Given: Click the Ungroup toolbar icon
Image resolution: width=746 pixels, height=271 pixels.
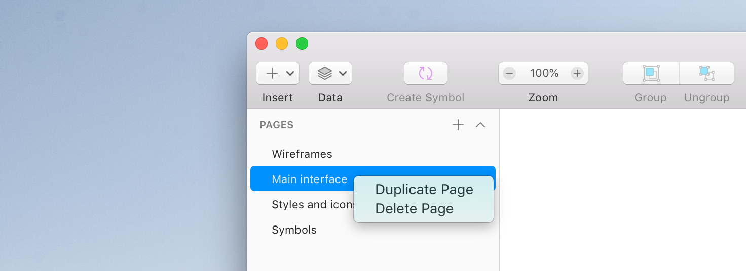Looking at the screenshot, I should (x=706, y=73).
